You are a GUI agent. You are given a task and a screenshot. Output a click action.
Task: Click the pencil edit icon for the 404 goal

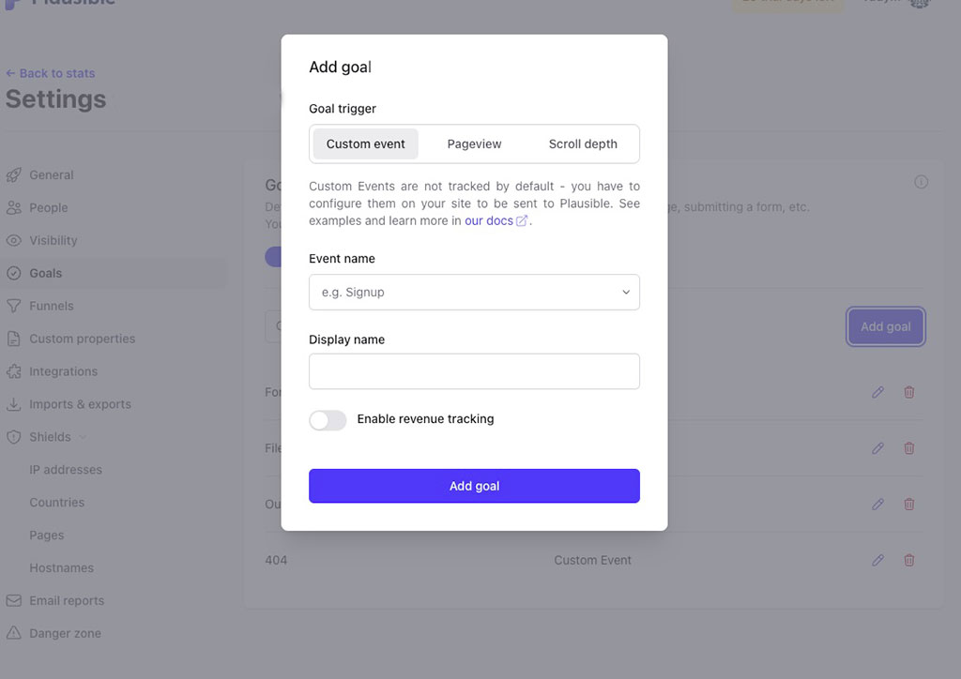click(877, 560)
